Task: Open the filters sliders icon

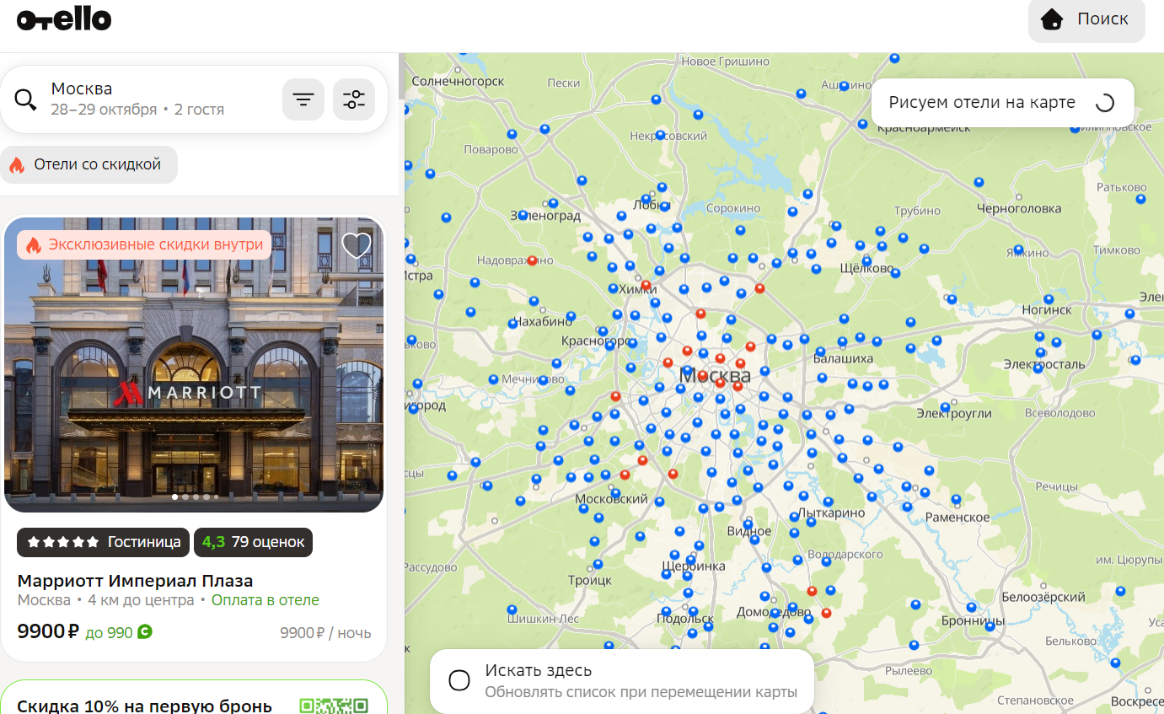Action: (x=354, y=99)
